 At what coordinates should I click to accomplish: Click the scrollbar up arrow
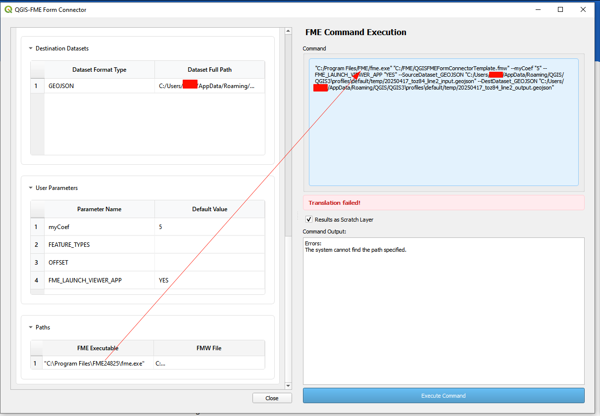click(x=289, y=31)
